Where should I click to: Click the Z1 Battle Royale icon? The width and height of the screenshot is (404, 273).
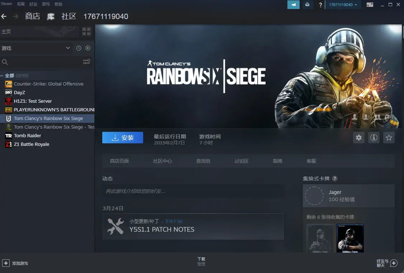9,144
